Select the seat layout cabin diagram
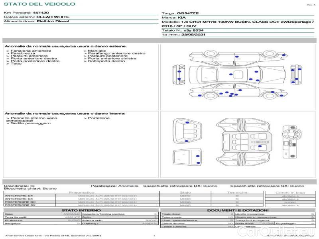Image resolution: width=319 pixels, height=239 pixels. click(x=244, y=141)
